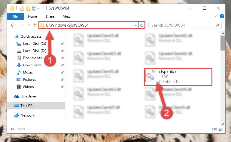Click the New folder quick access icon

point(28,8)
